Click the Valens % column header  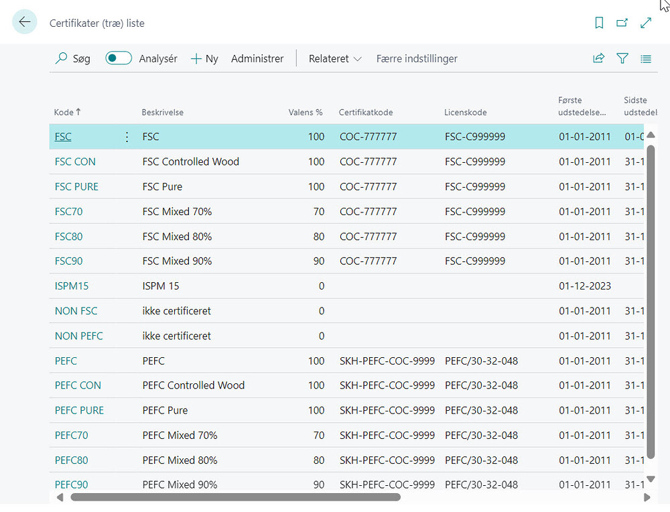click(305, 112)
